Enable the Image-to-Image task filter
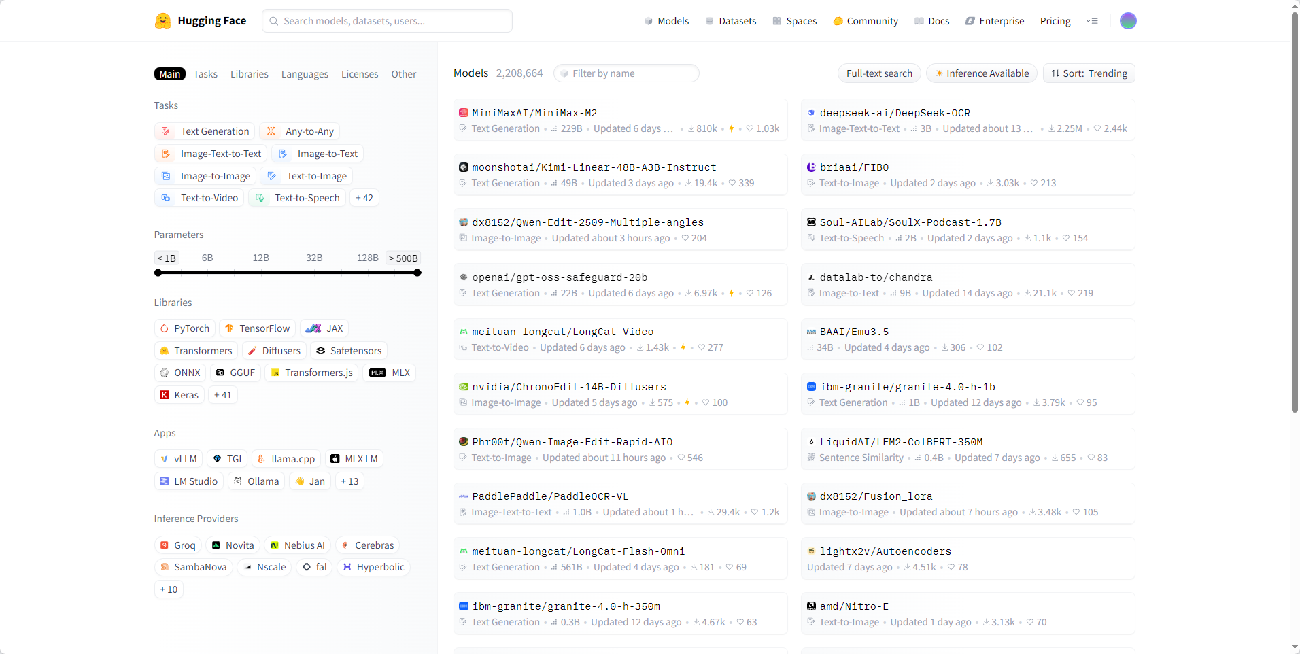Screen dimensions: 1300x654 (x=205, y=176)
